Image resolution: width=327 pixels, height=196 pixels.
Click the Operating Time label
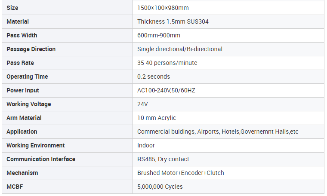[x=27, y=77]
